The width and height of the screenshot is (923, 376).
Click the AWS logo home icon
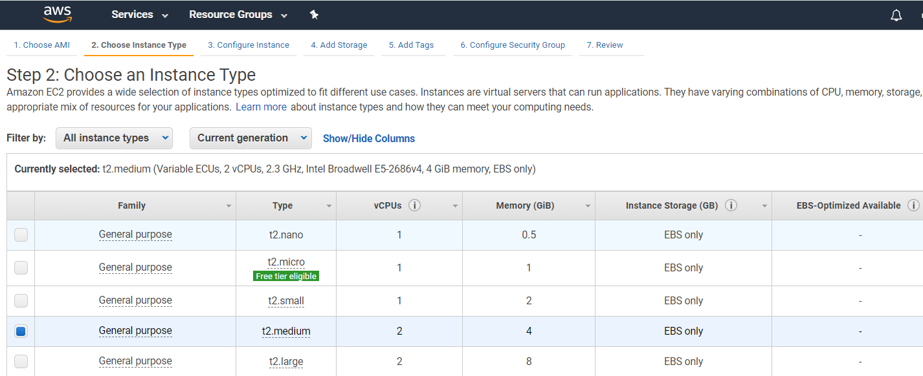[x=57, y=14]
